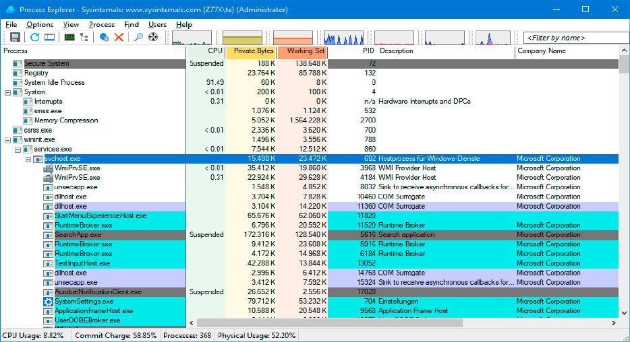
Task: Click the Save toolbar icon
Action: [15, 37]
